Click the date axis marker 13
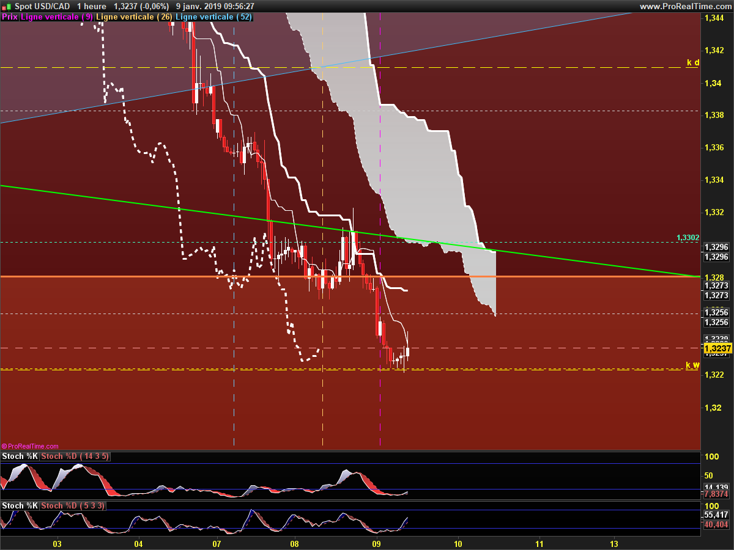The width and height of the screenshot is (734, 550). click(x=614, y=544)
